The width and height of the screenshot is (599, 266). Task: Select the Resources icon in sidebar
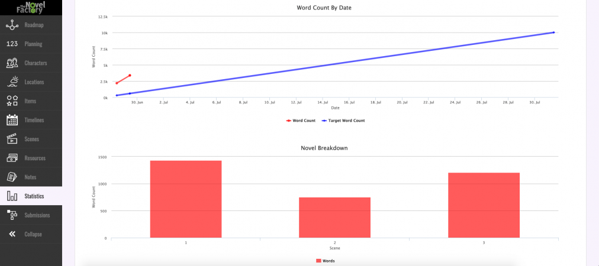point(12,158)
